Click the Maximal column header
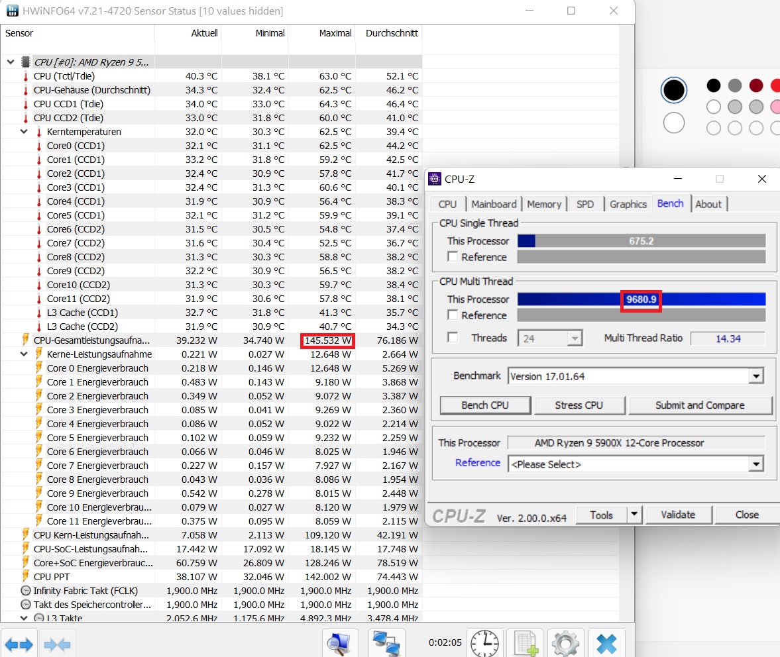This screenshot has height=657, width=780. (335, 33)
